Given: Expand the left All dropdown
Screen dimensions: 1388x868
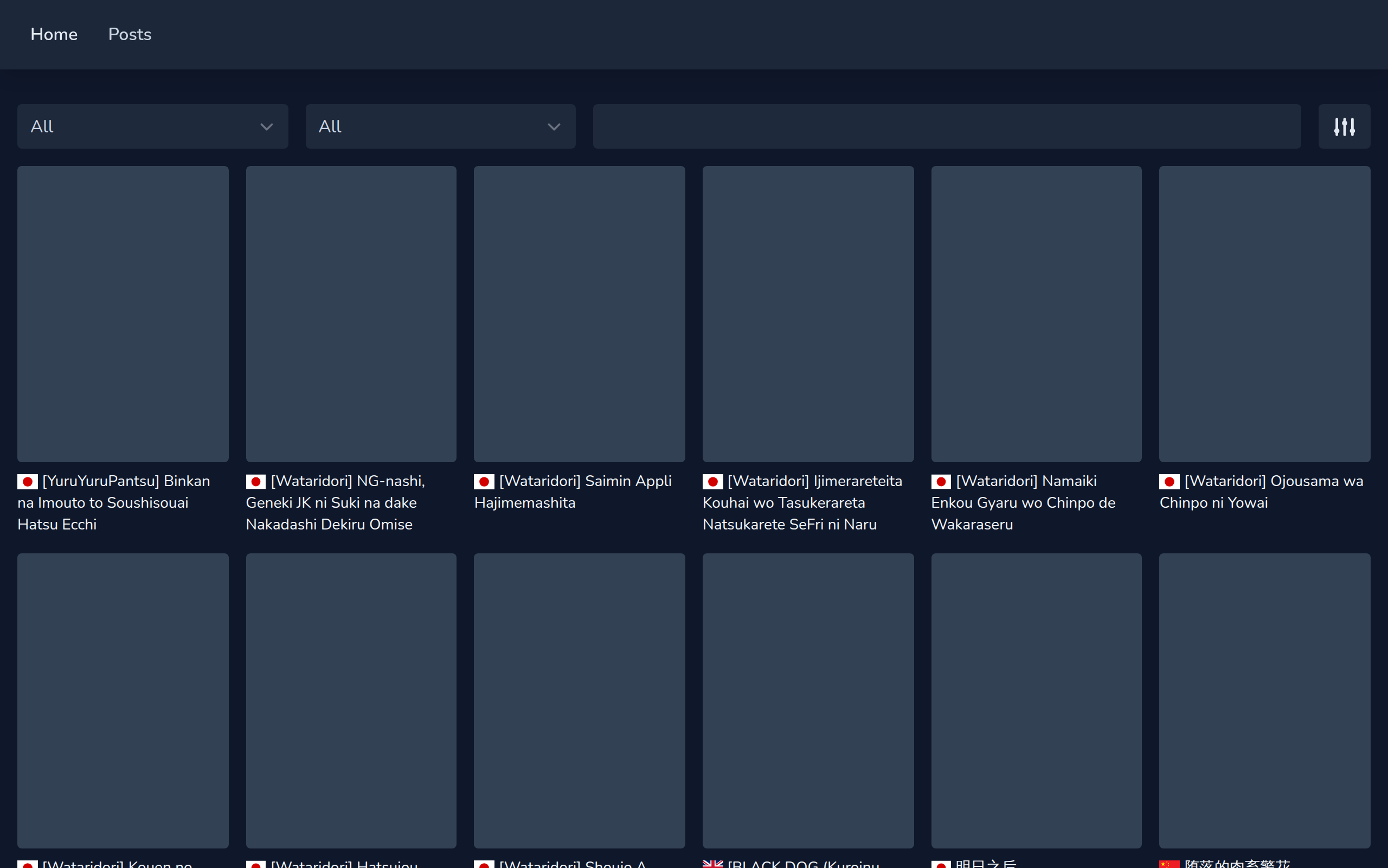Looking at the screenshot, I should click(152, 126).
